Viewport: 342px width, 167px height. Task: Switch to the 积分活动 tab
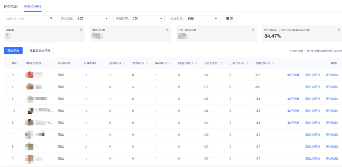11,7
